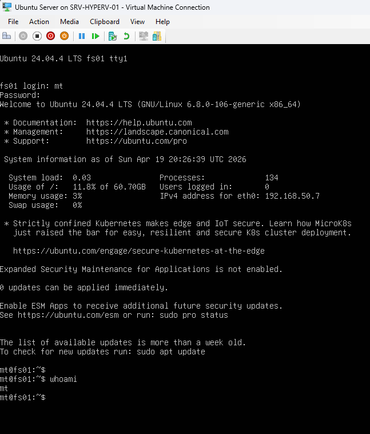Viewport: 370px width, 434px height.
Task: Open the Media menu
Action: click(x=69, y=22)
